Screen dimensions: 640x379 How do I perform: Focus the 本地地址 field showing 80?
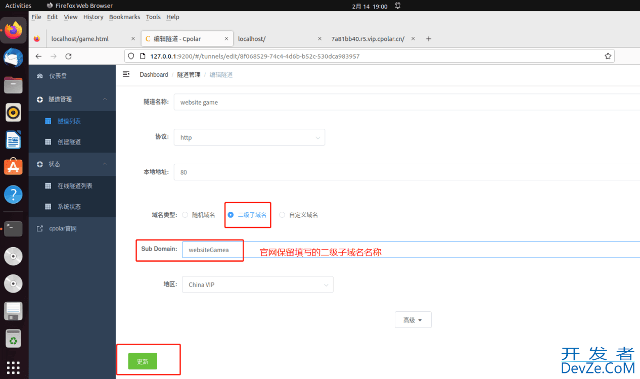pyautogui.click(x=406, y=172)
